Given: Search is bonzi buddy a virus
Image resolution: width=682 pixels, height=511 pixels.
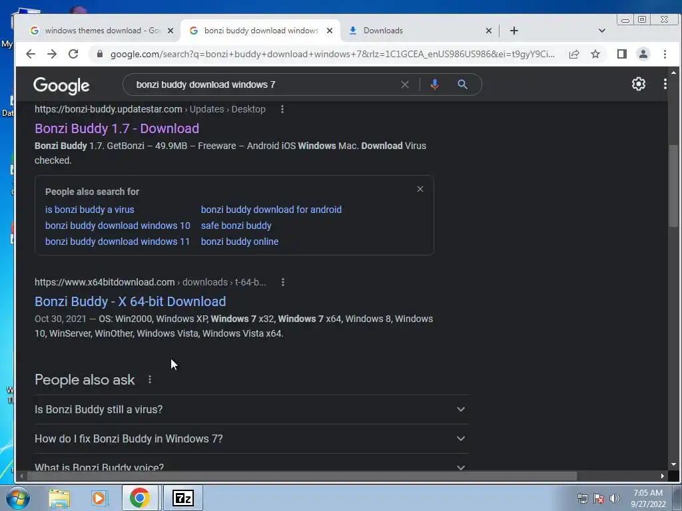Looking at the screenshot, I should (90, 210).
